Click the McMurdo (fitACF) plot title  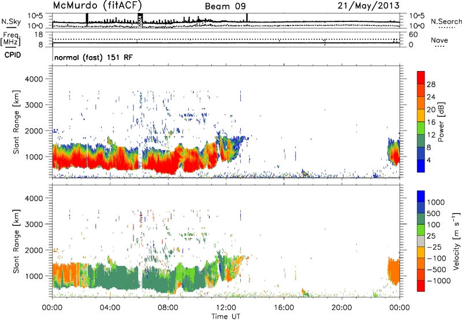tap(98, 5)
